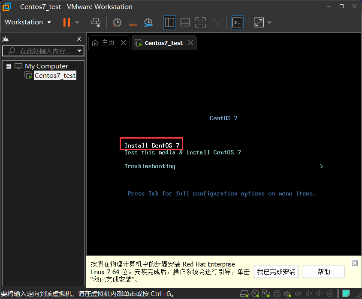
Task: Pause the virtual machine with the orange button
Action: coord(66,22)
